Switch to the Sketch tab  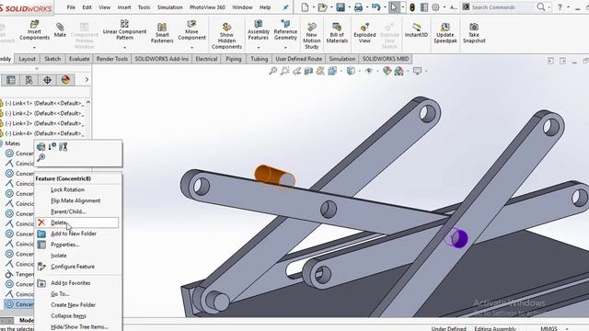52,59
